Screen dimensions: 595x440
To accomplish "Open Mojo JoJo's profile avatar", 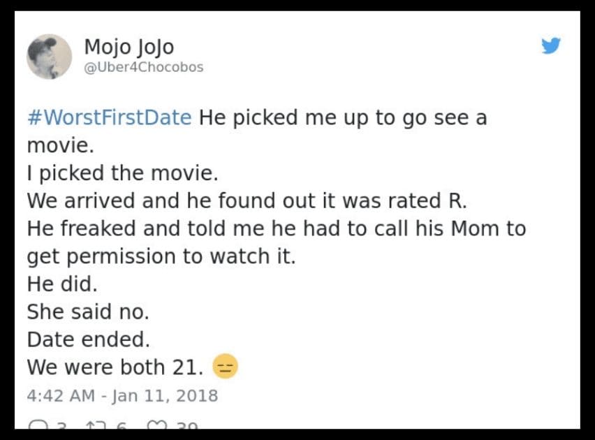I will coord(49,57).
